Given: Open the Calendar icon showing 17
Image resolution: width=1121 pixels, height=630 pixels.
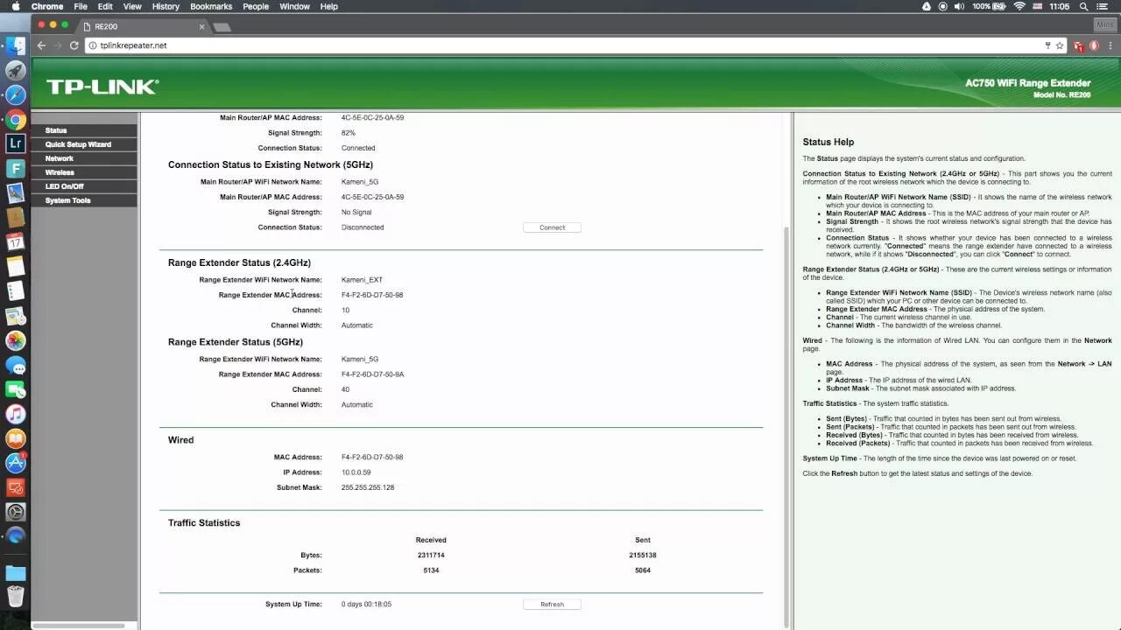Looking at the screenshot, I should [x=15, y=242].
